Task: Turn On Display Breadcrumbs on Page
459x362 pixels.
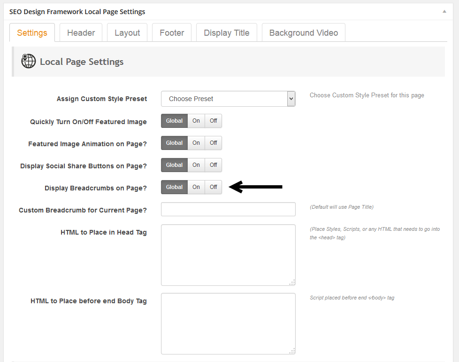Action: [x=196, y=187]
